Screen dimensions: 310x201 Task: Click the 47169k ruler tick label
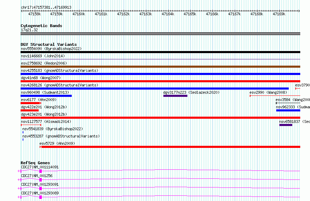pyautogui.click(x=279, y=14)
